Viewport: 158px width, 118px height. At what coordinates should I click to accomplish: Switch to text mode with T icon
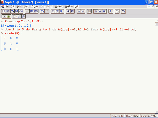coord(57,11)
